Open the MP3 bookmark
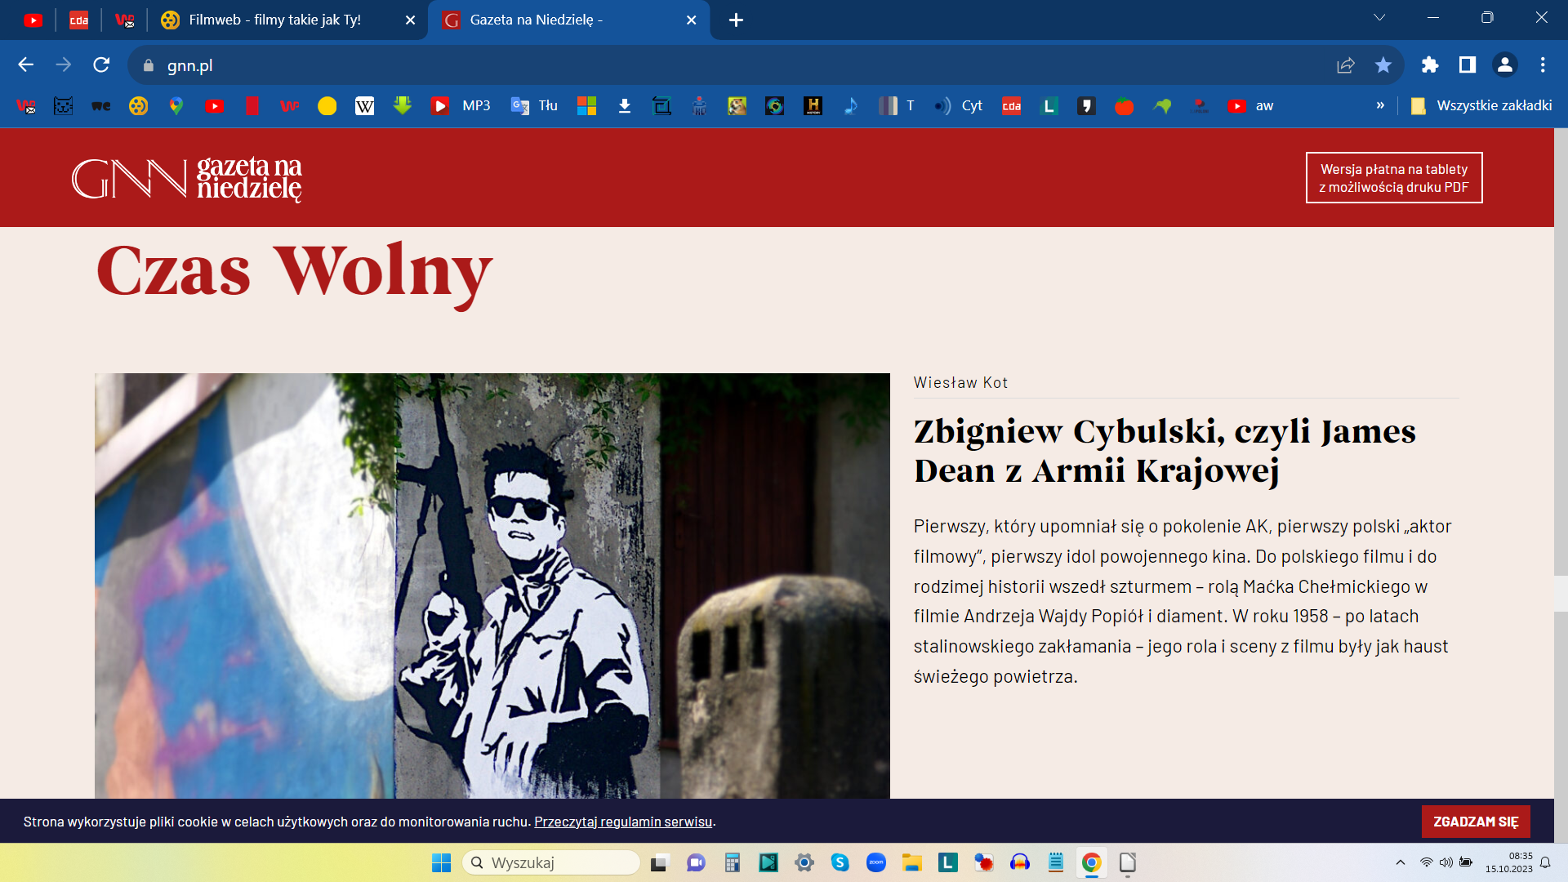The height and width of the screenshot is (882, 1568). point(461,106)
